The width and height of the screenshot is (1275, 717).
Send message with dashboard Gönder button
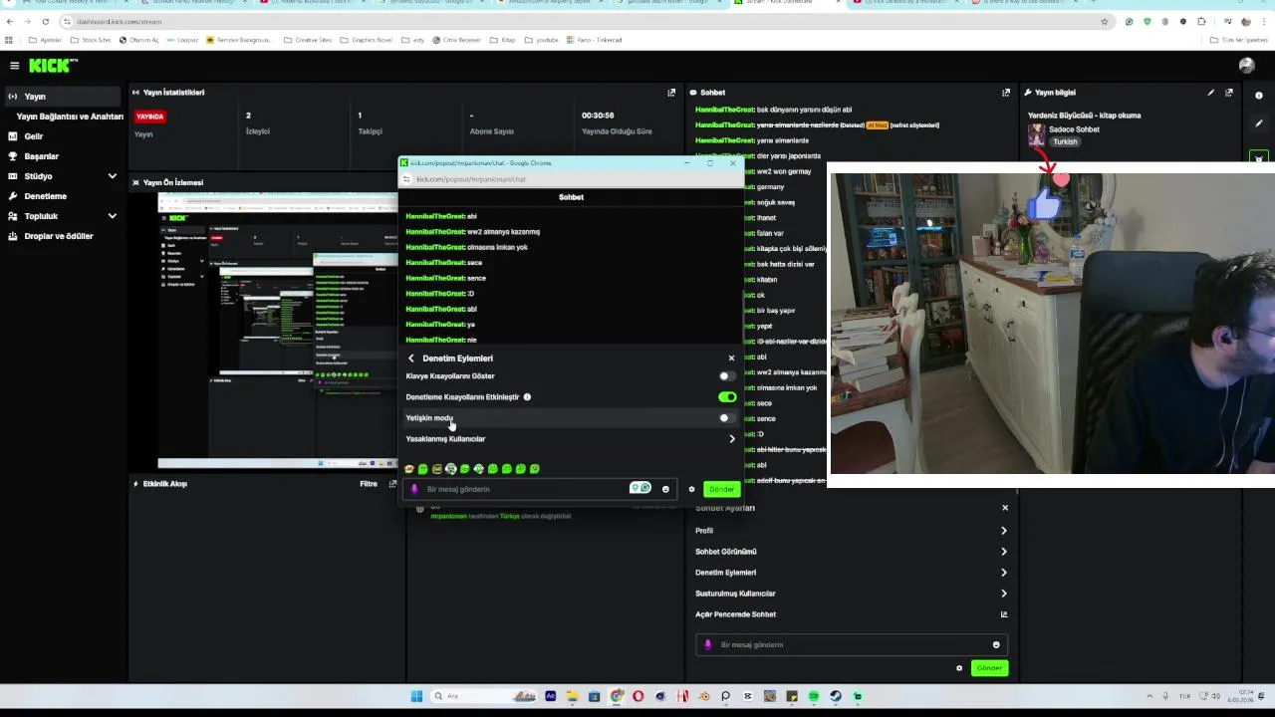coord(989,668)
